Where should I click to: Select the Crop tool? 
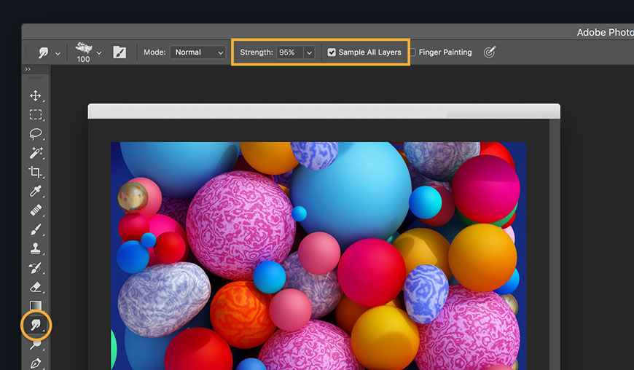36,172
